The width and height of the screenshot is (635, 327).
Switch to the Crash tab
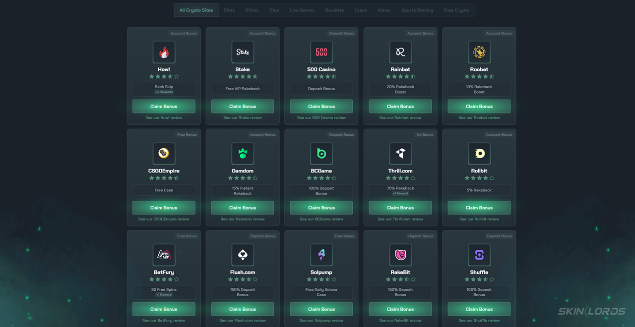point(361,10)
